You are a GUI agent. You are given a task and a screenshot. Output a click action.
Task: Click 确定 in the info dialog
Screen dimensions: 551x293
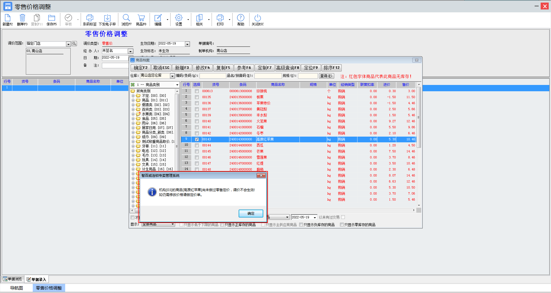pyautogui.click(x=251, y=214)
